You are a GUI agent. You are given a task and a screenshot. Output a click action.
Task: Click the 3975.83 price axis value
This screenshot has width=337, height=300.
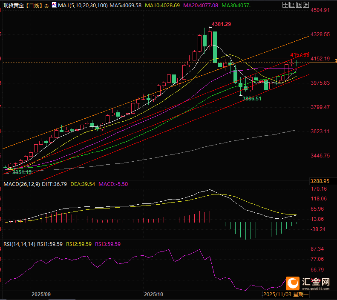pos(320,83)
